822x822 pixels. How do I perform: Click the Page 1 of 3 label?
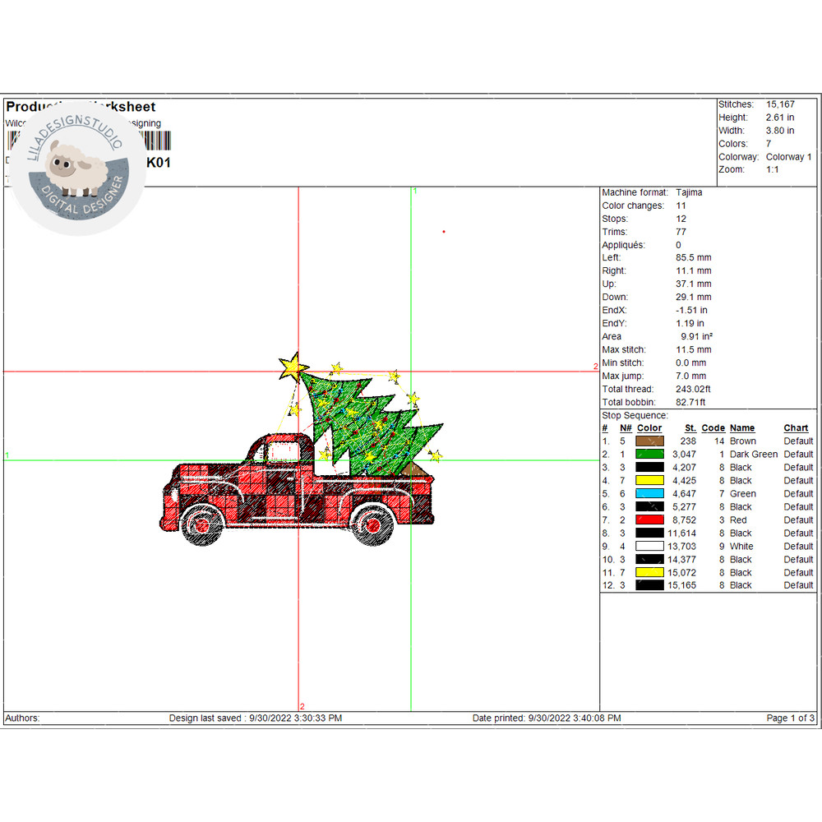coord(789,718)
